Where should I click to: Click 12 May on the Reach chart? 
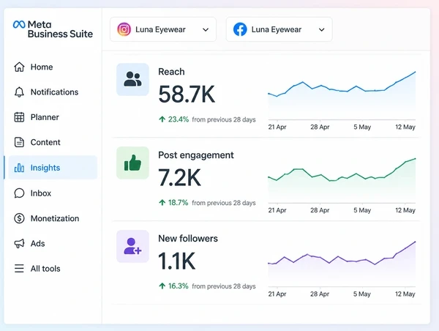[x=405, y=127]
